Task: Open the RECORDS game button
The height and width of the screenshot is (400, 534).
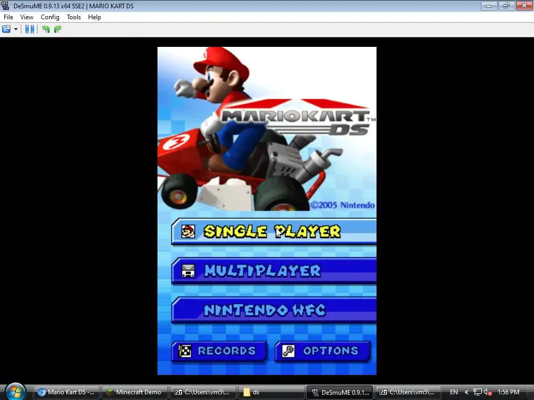Action: coord(220,351)
